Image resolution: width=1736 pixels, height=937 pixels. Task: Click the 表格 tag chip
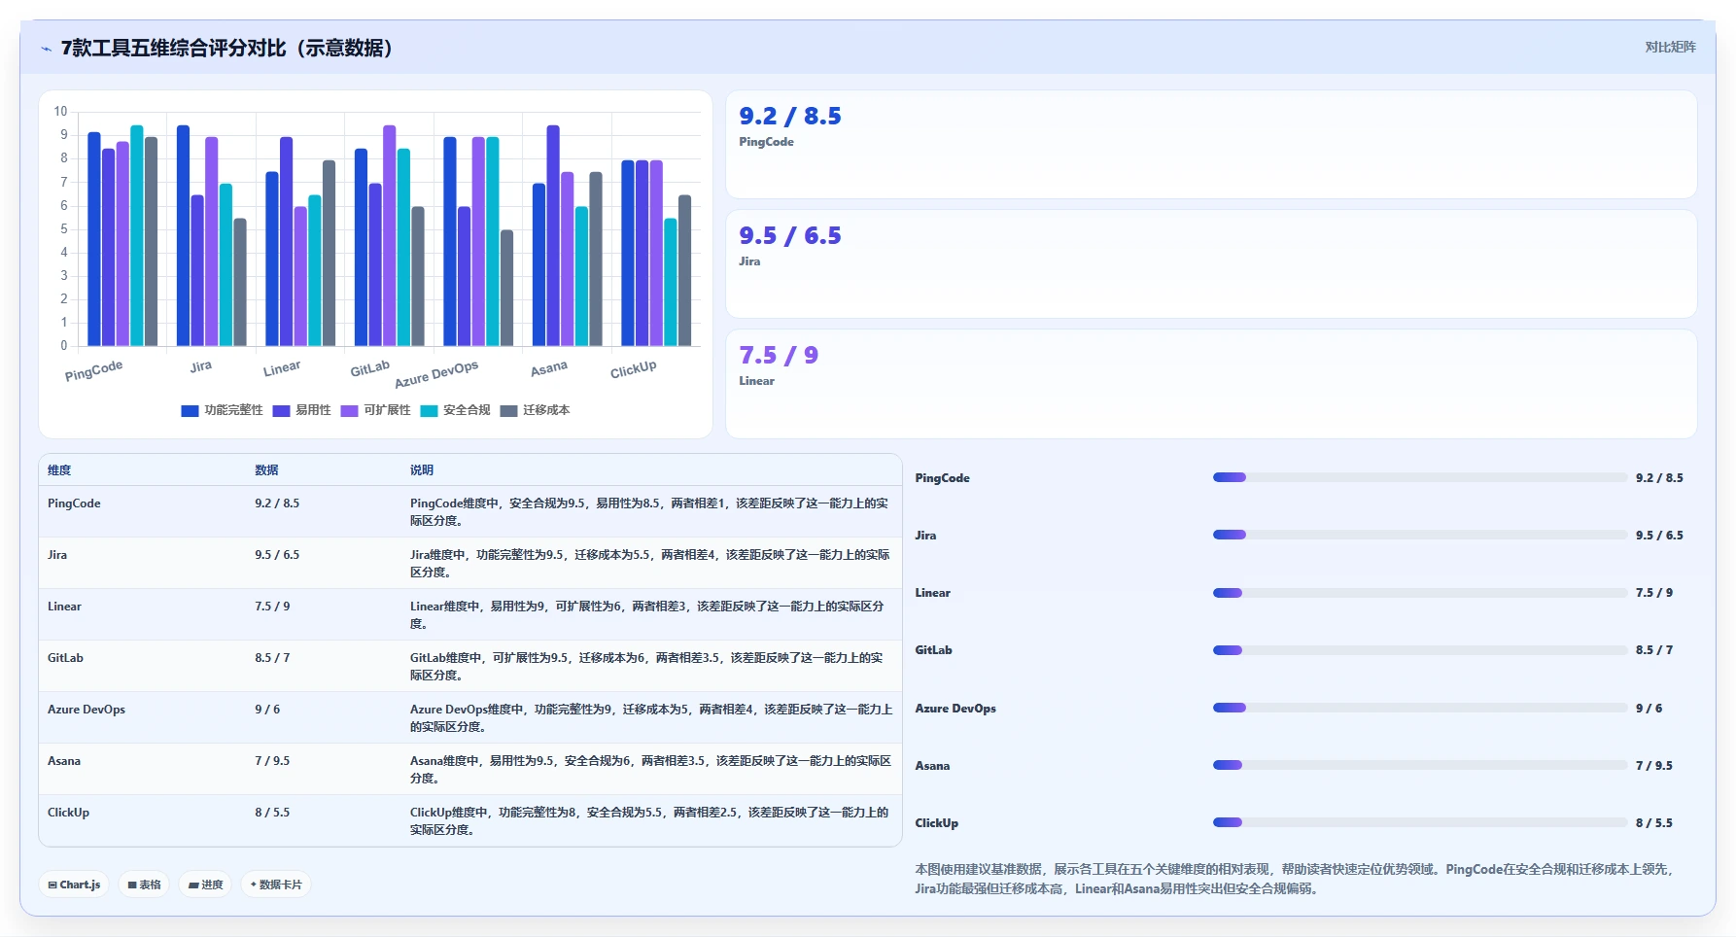[144, 885]
